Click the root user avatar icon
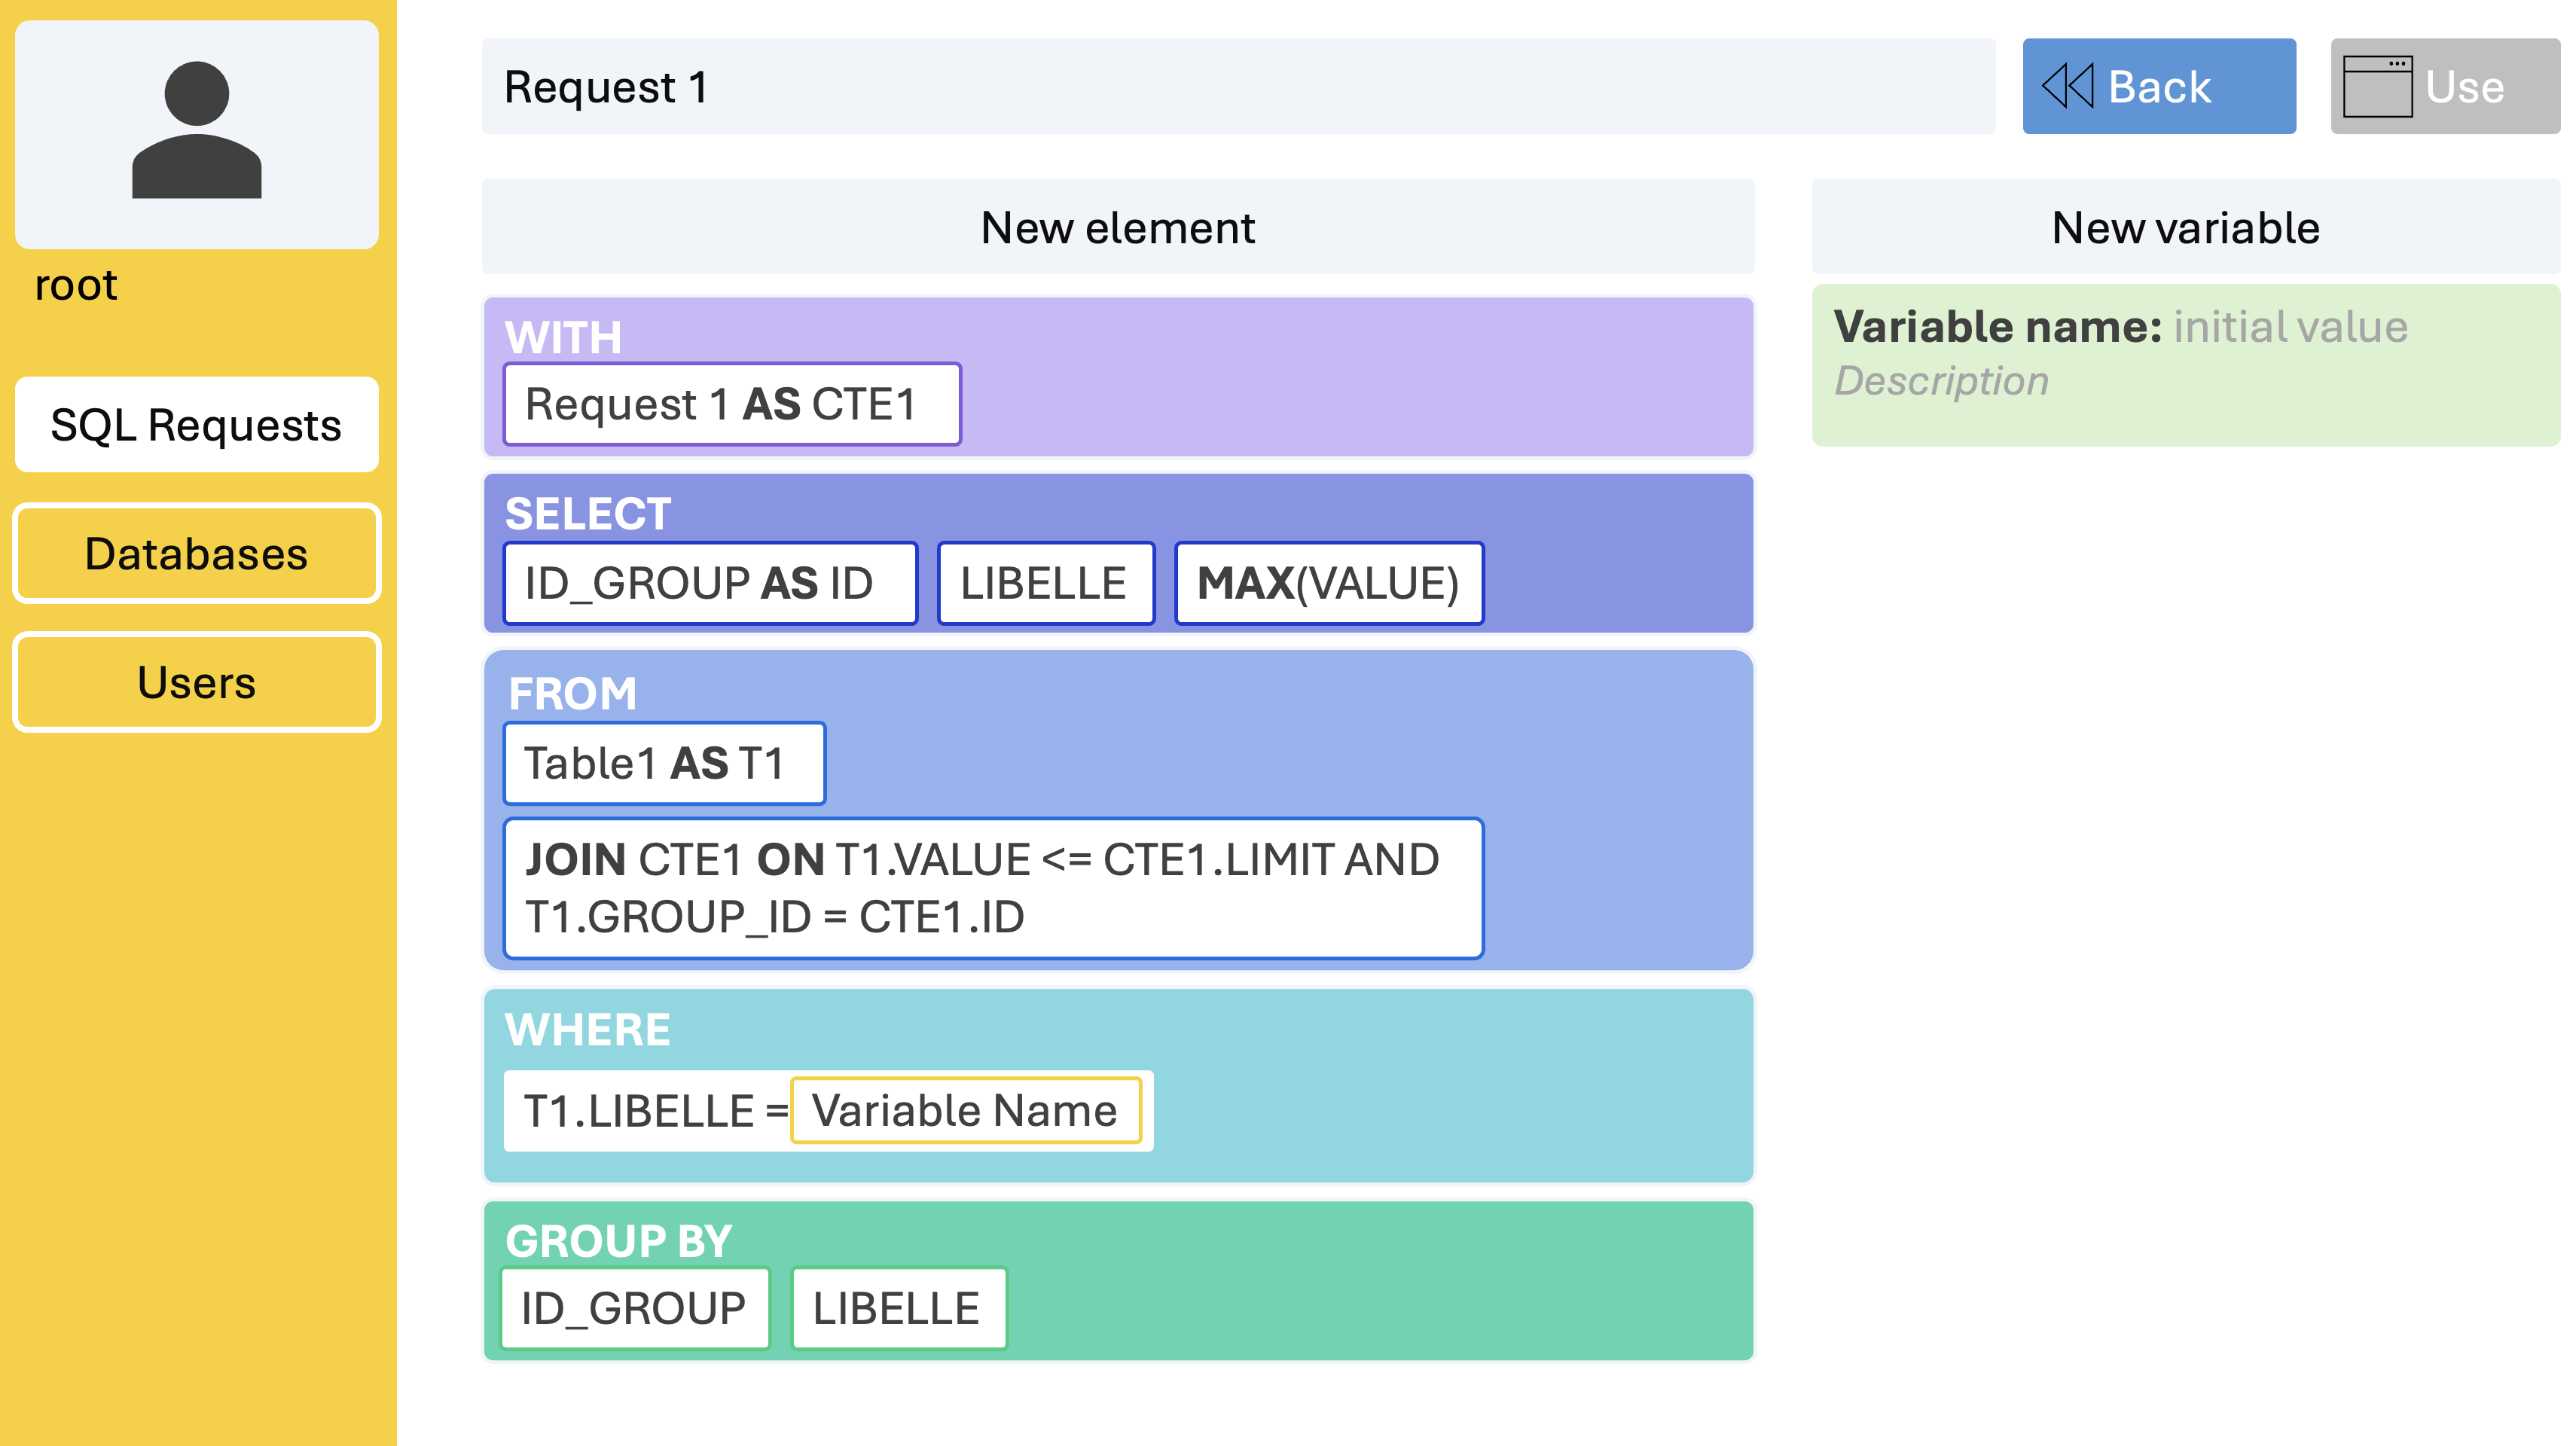Image resolution: width=2576 pixels, height=1446 pixels. point(197,130)
